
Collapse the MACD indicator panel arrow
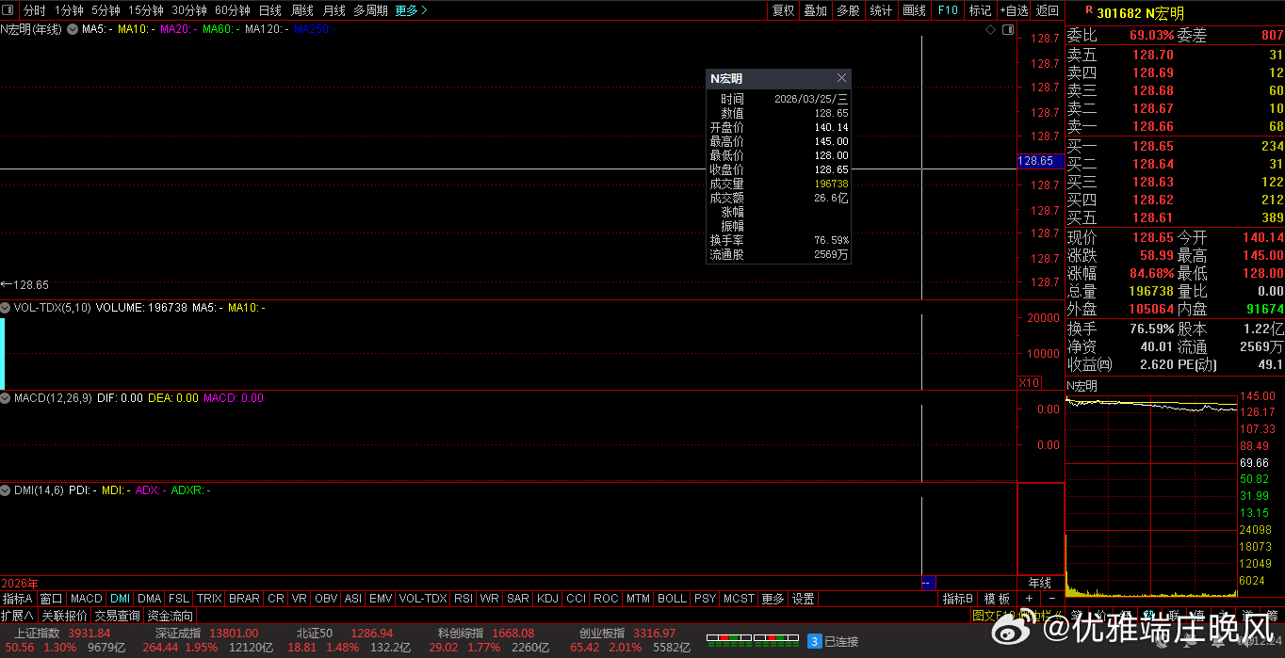coord(6,398)
